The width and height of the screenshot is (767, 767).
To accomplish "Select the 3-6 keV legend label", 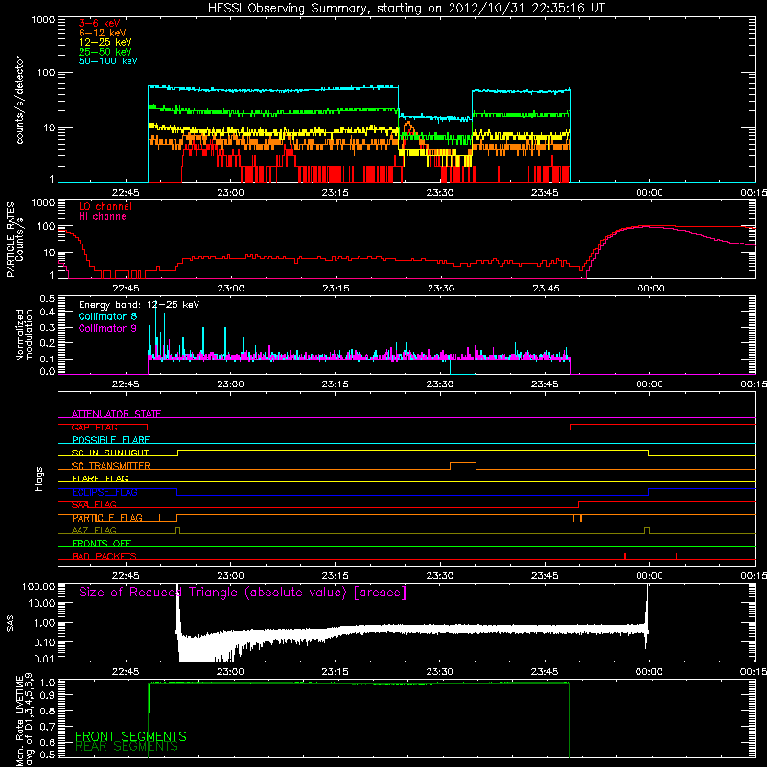I will [100, 23].
